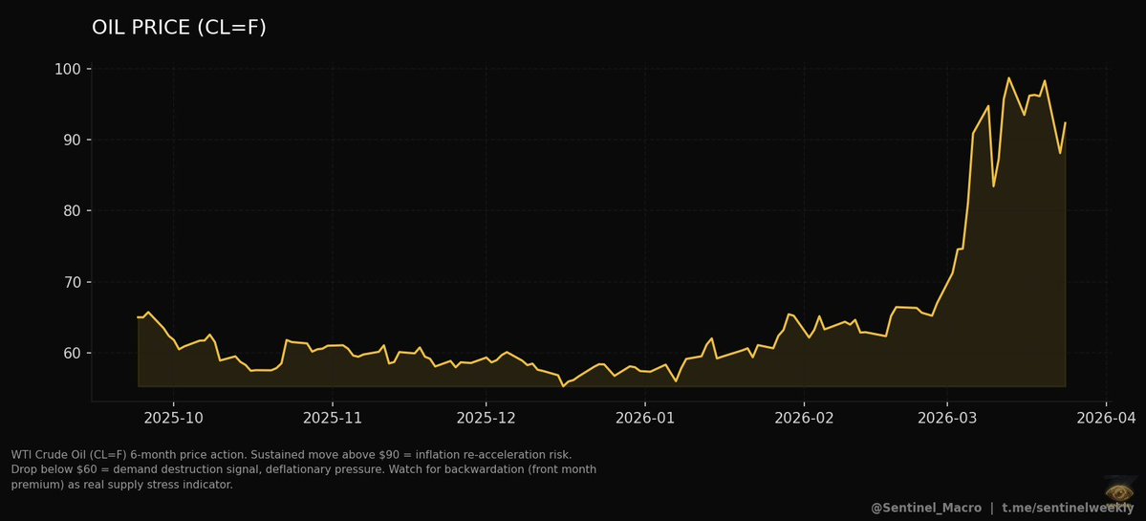Click the x-axis date label 2026-02
Viewport: 1146px width, 521px height.
pyautogui.click(x=804, y=418)
